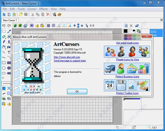Click Send message to support team

(70, 61)
